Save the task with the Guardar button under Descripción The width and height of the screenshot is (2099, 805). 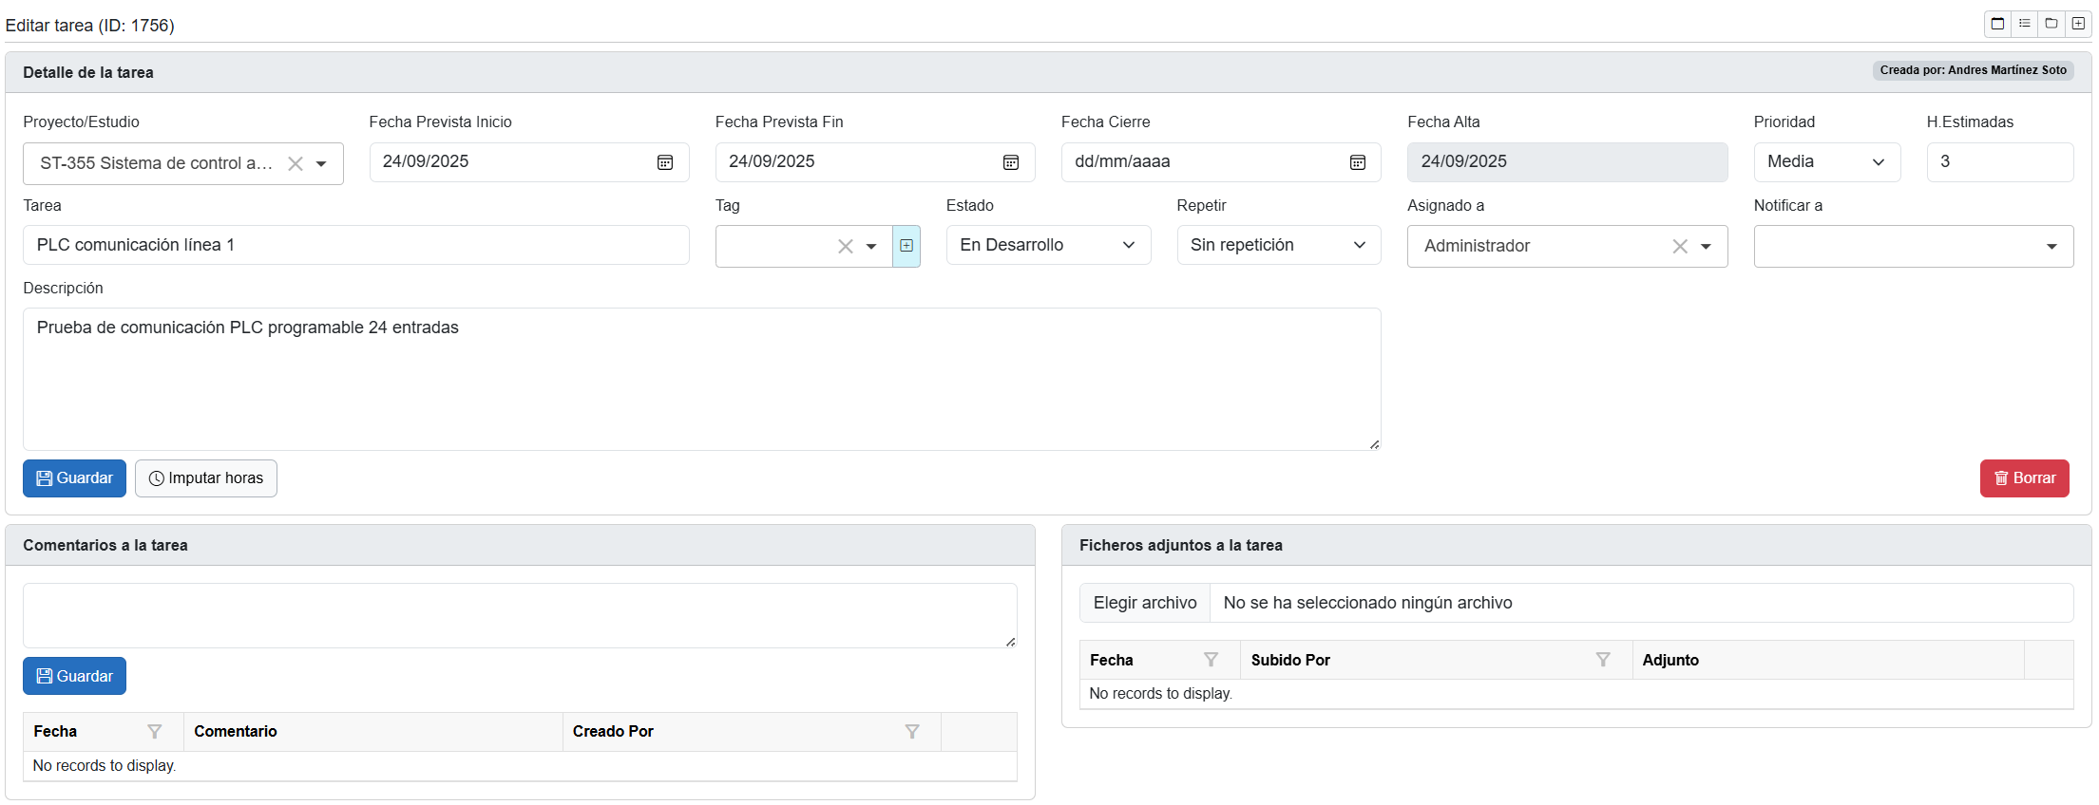click(x=74, y=478)
